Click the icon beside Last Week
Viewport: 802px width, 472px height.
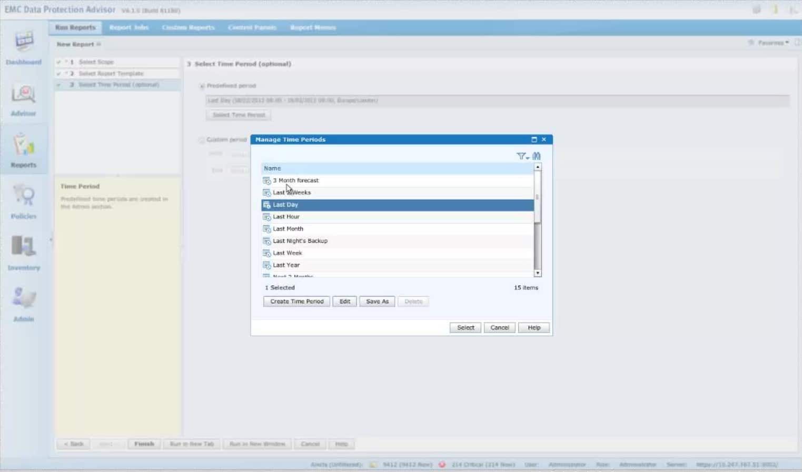tap(267, 253)
